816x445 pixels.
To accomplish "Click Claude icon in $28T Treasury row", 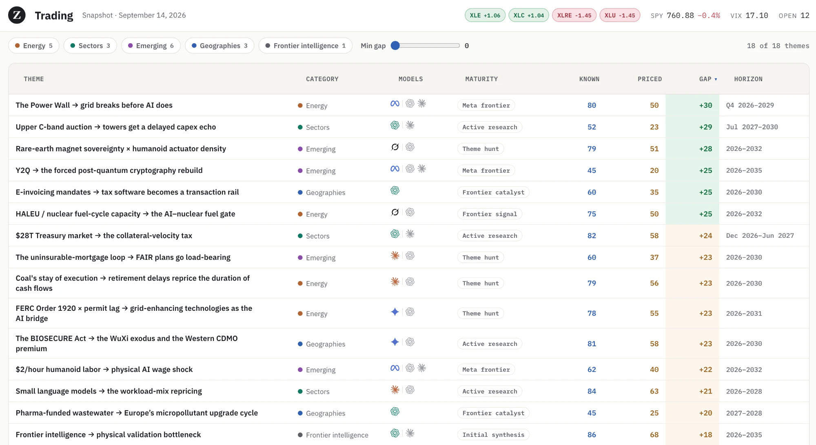I will pos(410,234).
